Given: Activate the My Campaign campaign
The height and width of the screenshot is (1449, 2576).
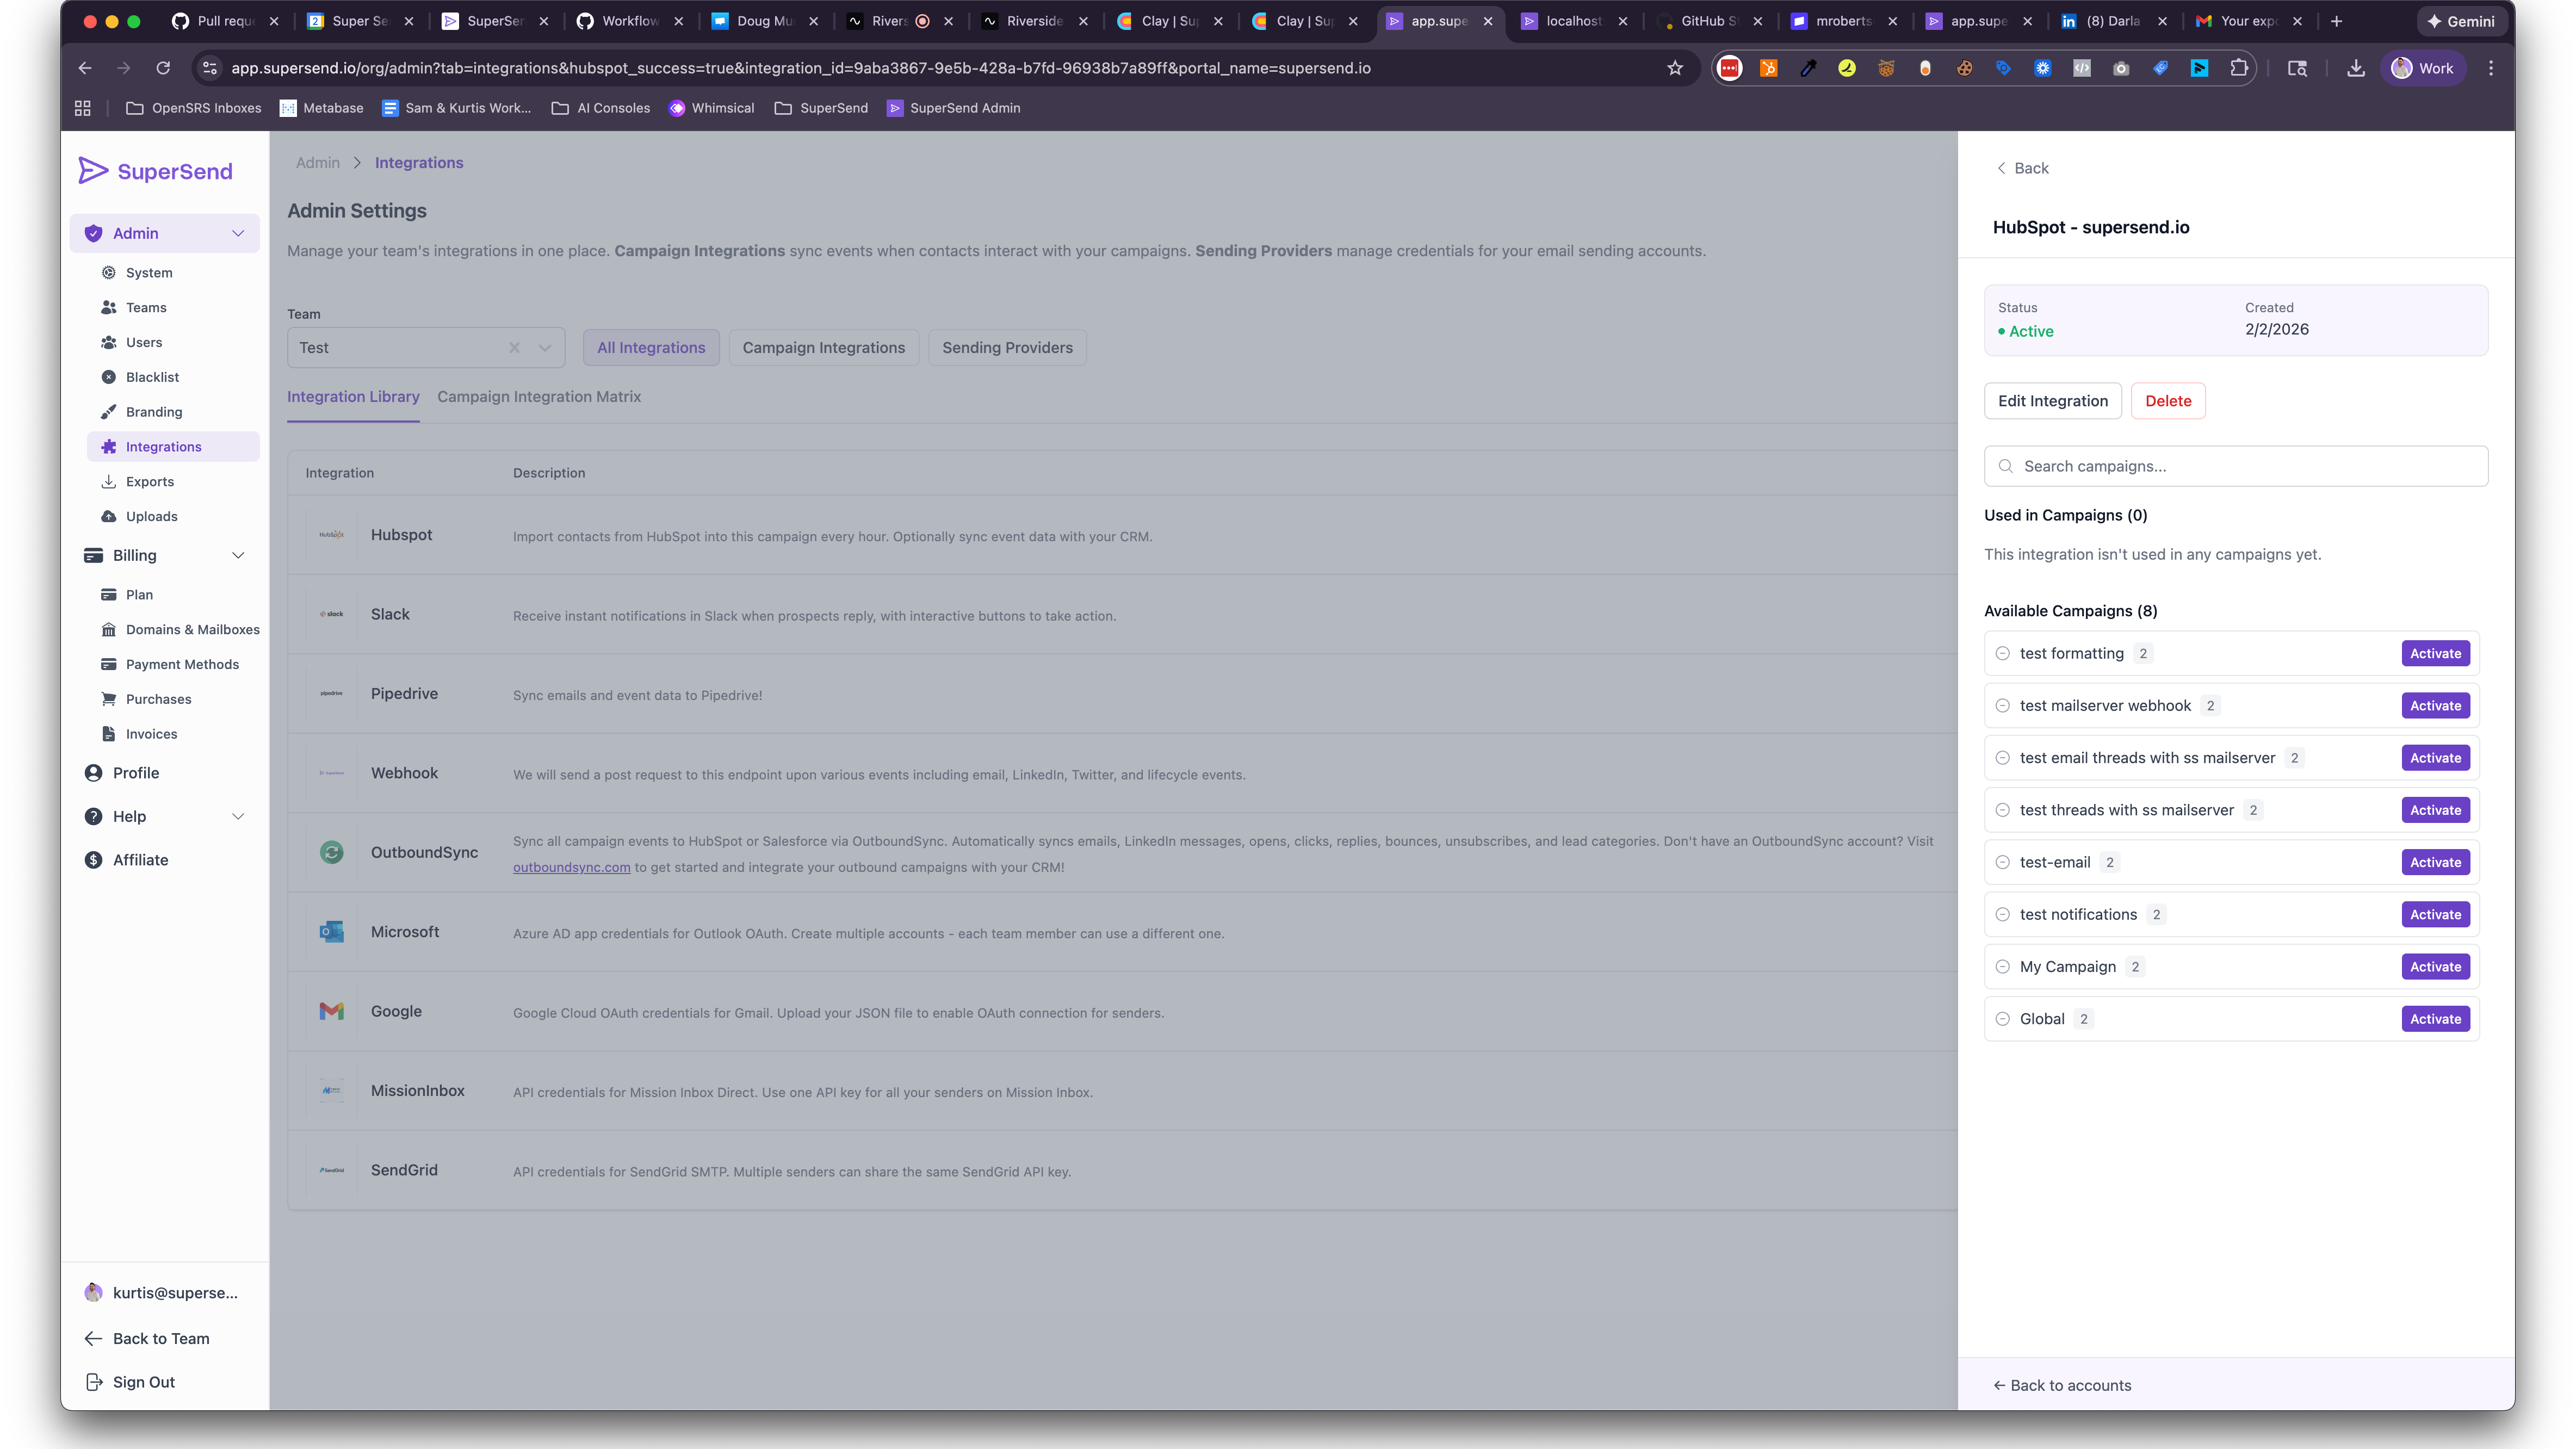Looking at the screenshot, I should [x=2435, y=966].
